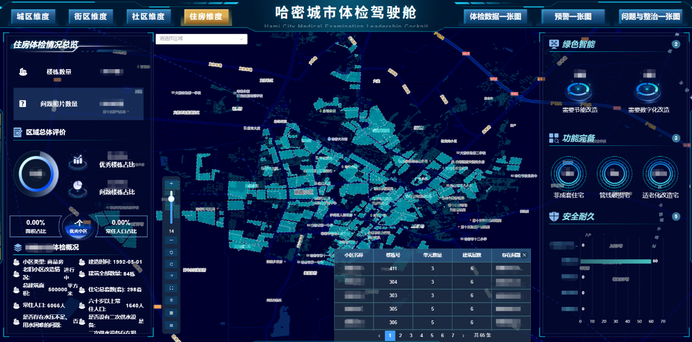This screenshot has width=692, height=342.
Task: Open the 预警一张图 view
Action: (573, 17)
